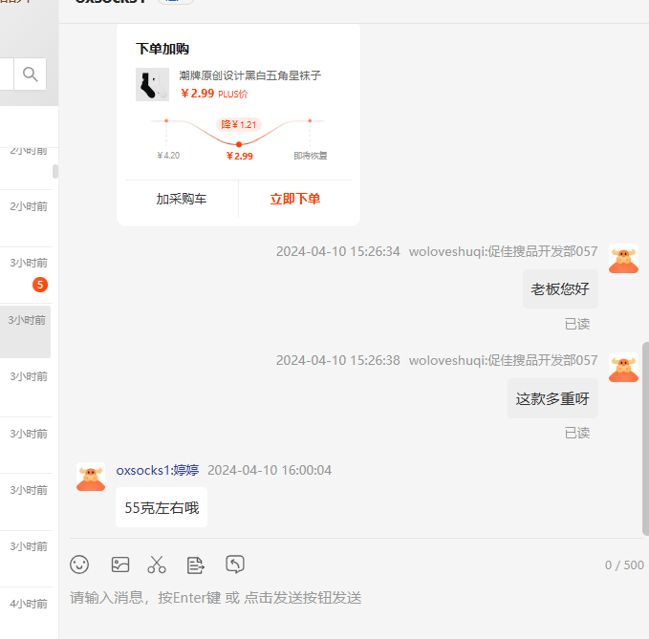
Task: Click the scissors screenshot icon
Action: pos(157,564)
